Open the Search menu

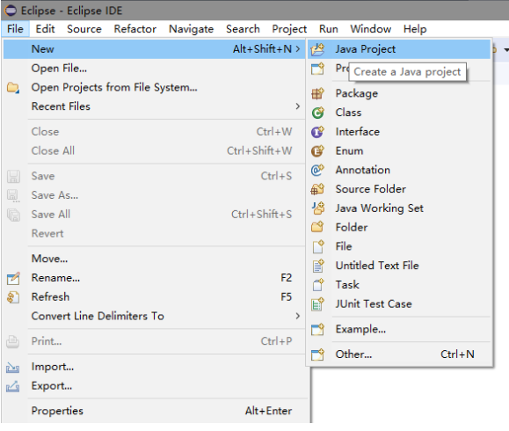click(x=243, y=29)
